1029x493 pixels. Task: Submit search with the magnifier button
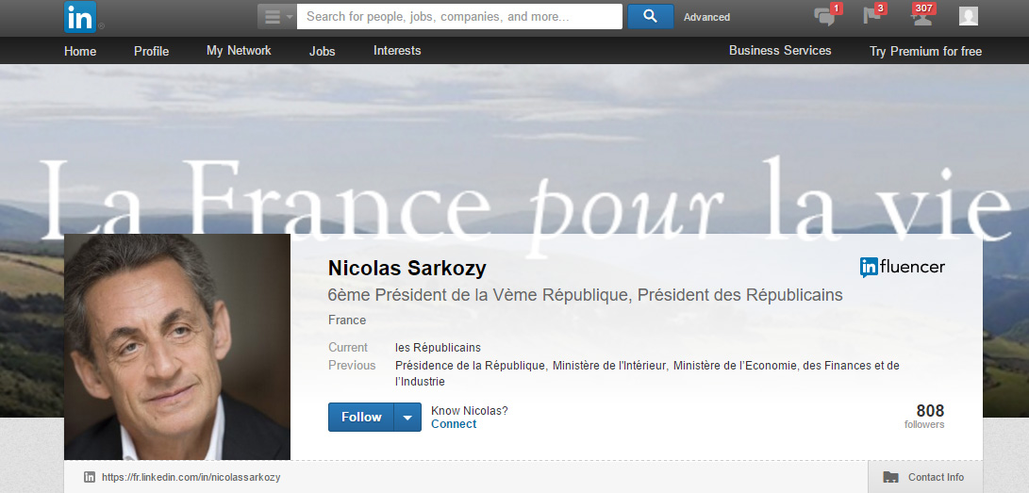[x=651, y=17]
